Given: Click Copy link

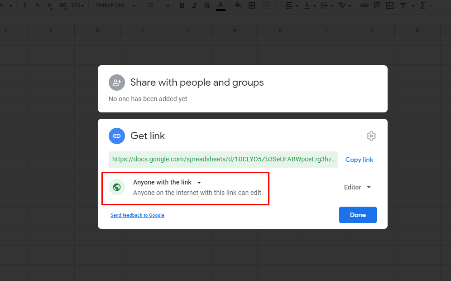Looking at the screenshot, I should pos(359,160).
